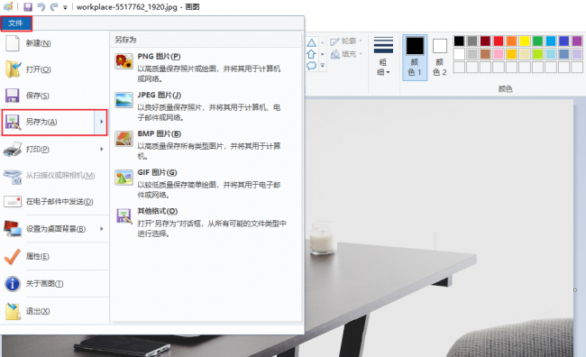
Task: Expand the 设置为桌面背景 submenu arrow
Action: (x=102, y=229)
